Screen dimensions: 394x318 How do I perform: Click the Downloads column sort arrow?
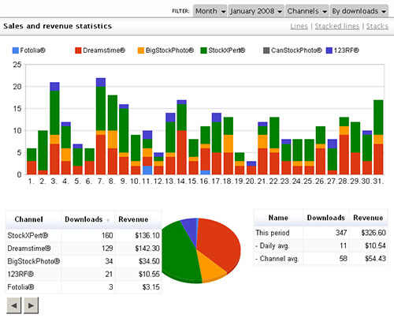108,221
